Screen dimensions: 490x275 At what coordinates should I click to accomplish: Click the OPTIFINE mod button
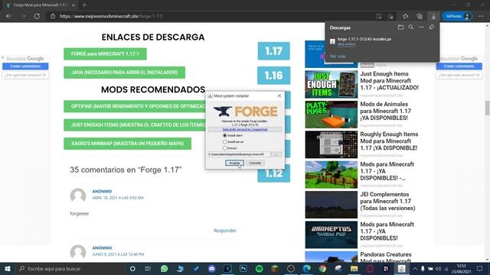pos(135,106)
